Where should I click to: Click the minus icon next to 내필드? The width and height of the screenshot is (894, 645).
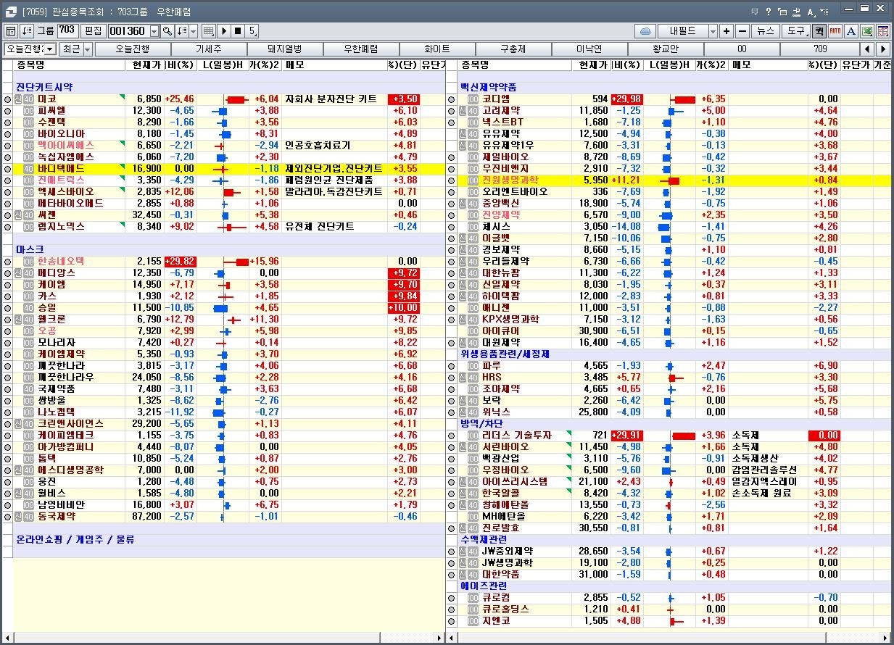pos(742,31)
